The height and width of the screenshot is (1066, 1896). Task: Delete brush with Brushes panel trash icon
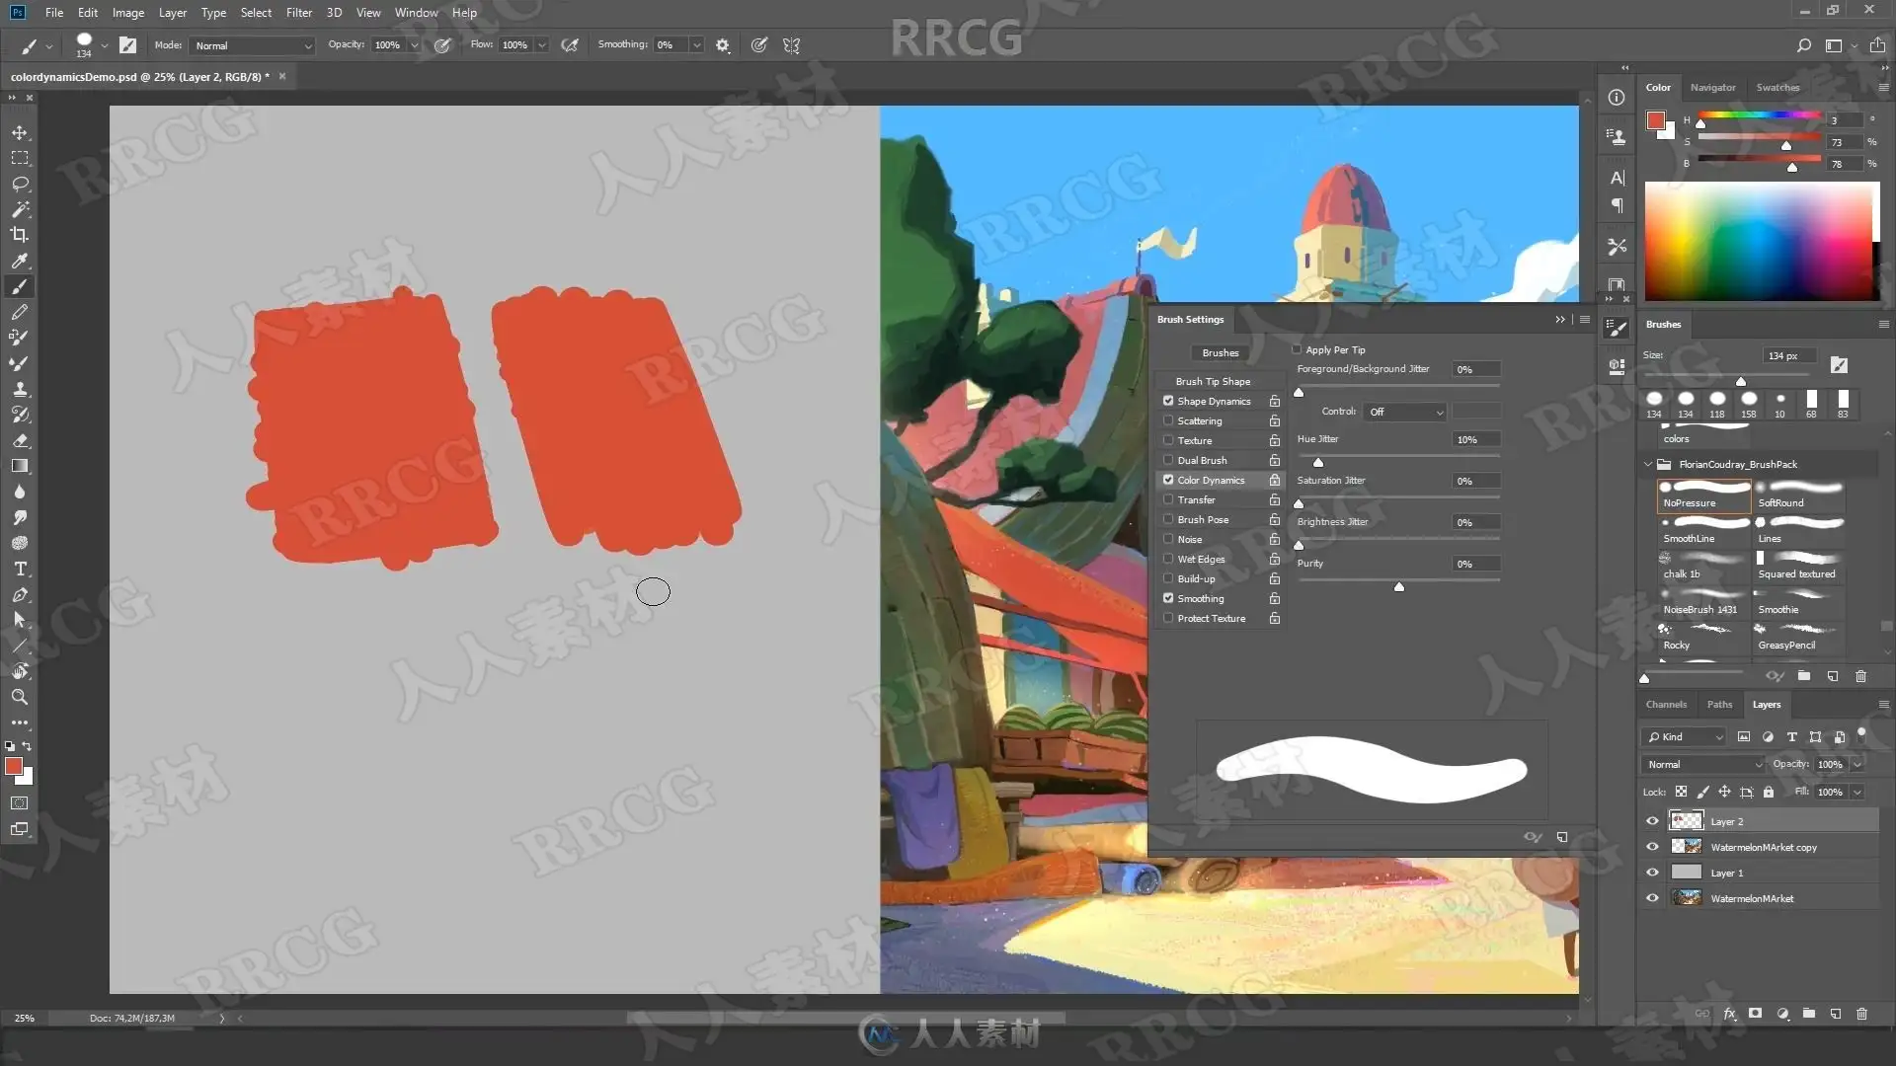[x=1860, y=676]
